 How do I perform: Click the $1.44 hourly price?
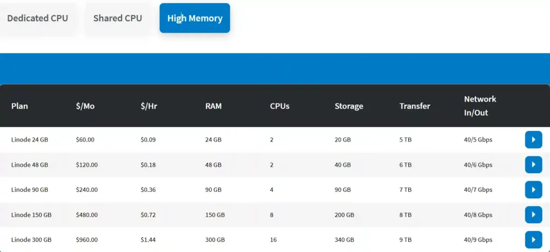(148, 240)
